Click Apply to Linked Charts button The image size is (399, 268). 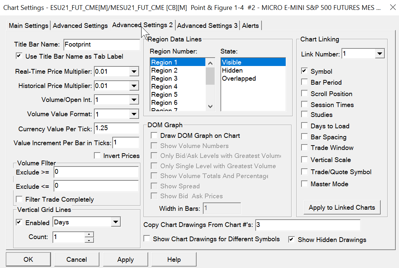tap(342, 208)
